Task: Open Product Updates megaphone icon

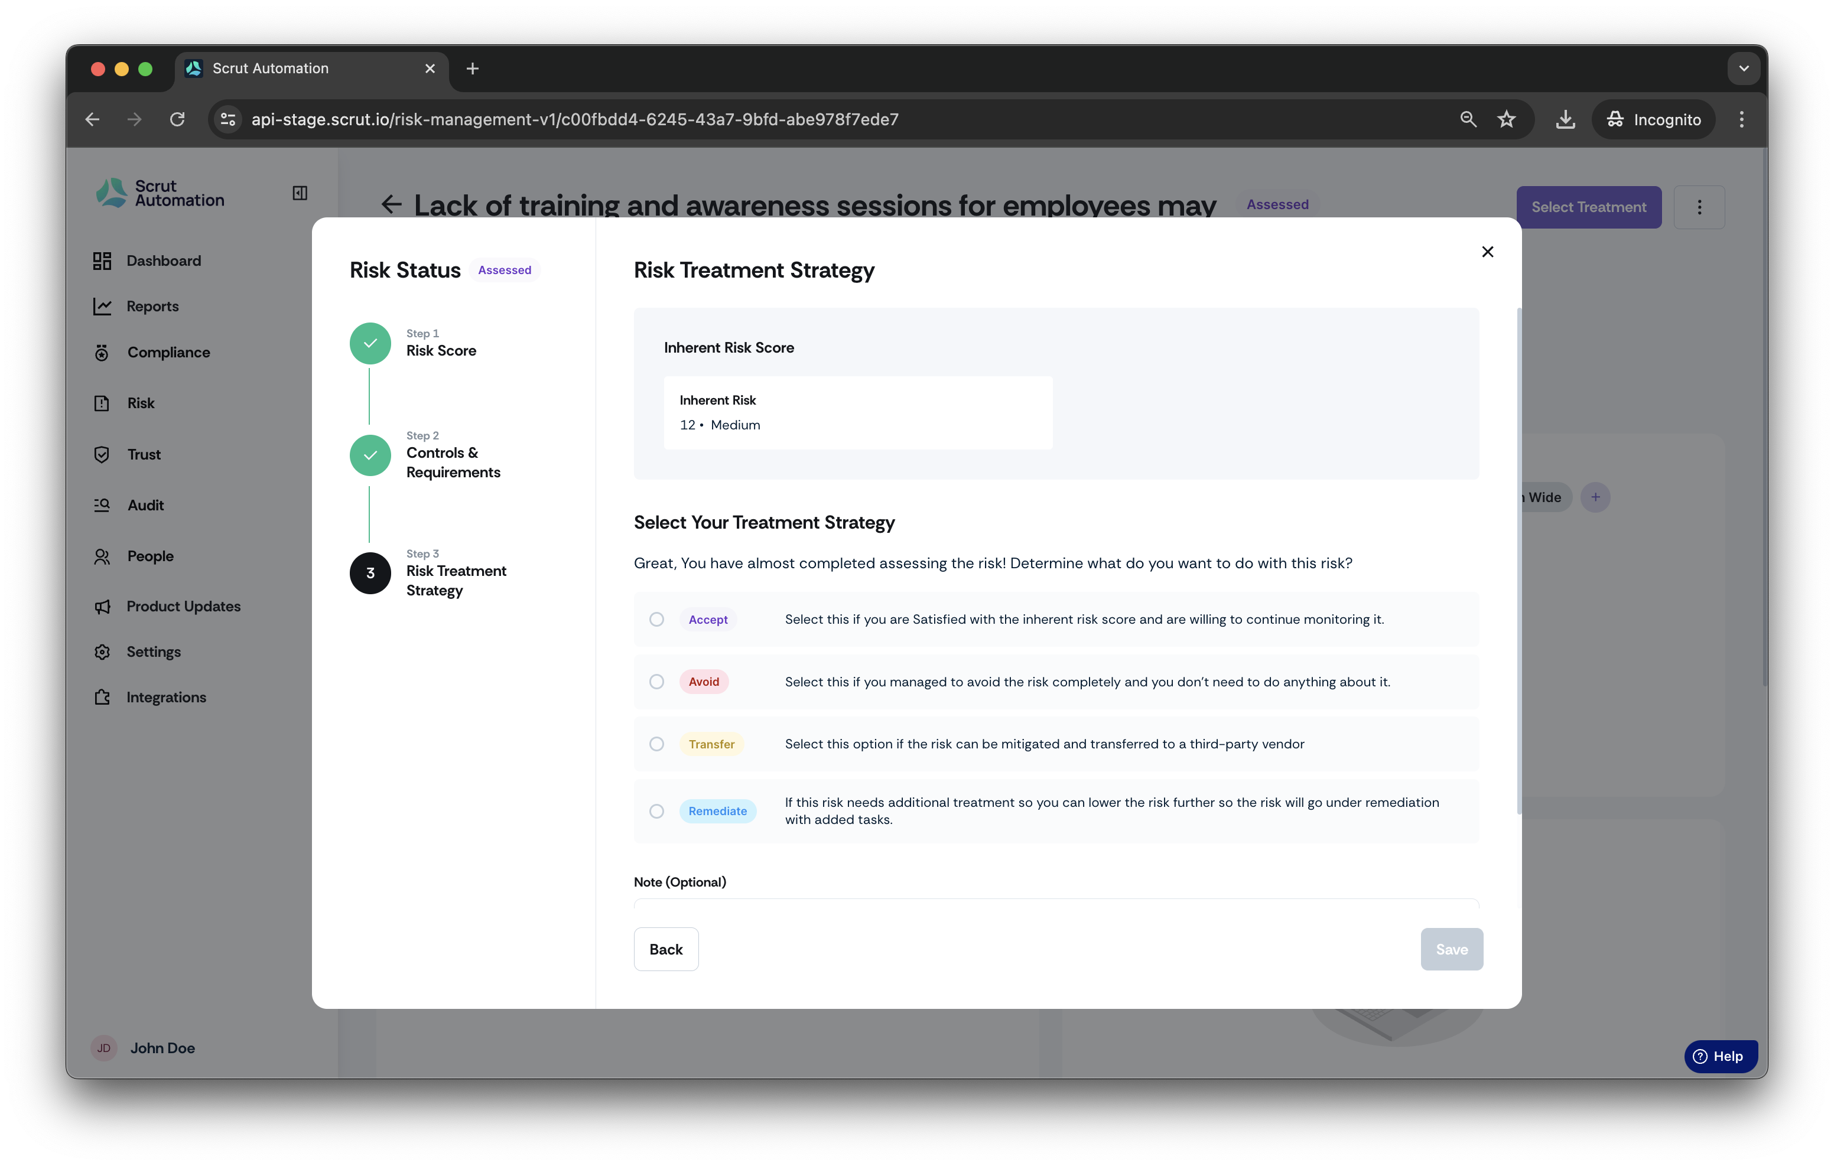Action: click(x=102, y=606)
